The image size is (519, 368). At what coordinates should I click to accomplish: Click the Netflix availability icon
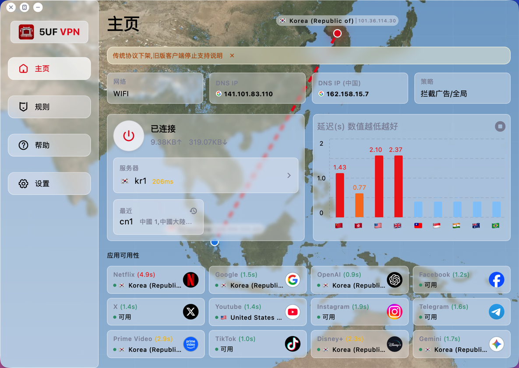tap(191, 280)
